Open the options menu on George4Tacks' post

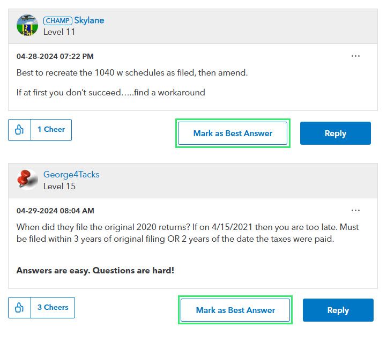[x=355, y=211]
